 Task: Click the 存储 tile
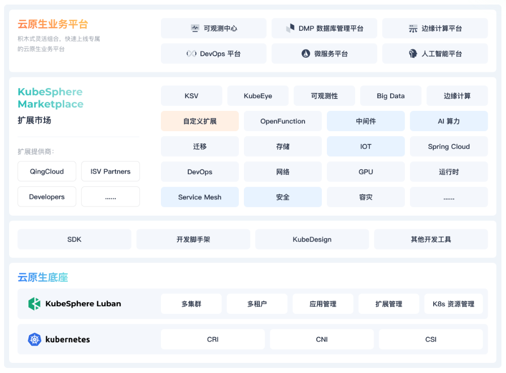coord(283,146)
